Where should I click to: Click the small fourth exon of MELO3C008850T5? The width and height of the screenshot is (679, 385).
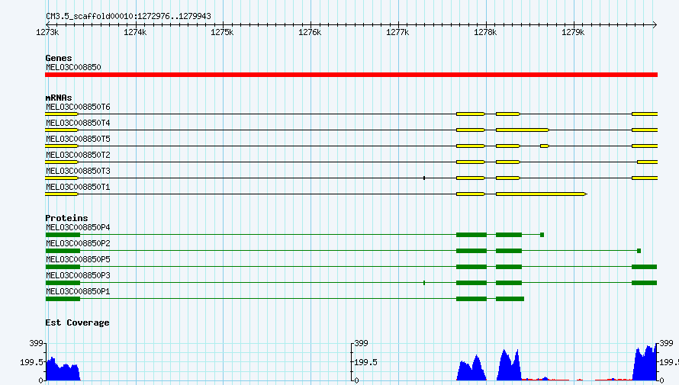pos(545,146)
